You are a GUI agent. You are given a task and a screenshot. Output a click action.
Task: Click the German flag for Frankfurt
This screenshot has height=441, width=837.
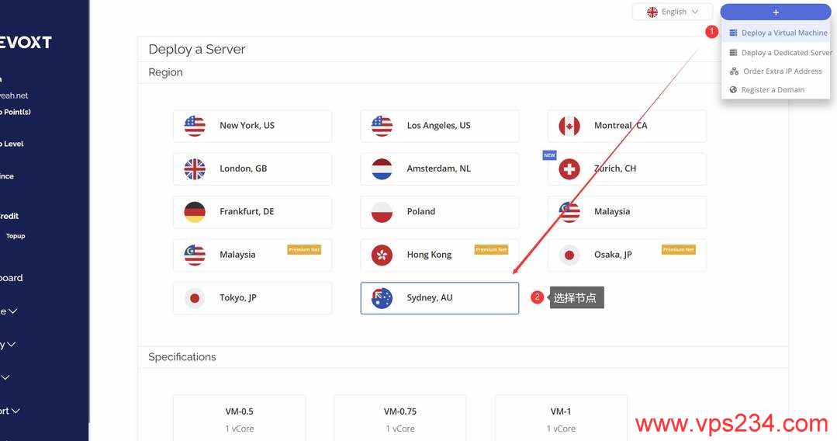(195, 212)
